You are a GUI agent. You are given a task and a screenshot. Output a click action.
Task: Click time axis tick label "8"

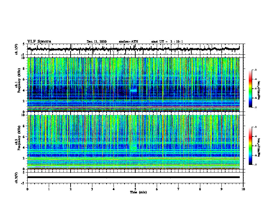tap(200, 189)
